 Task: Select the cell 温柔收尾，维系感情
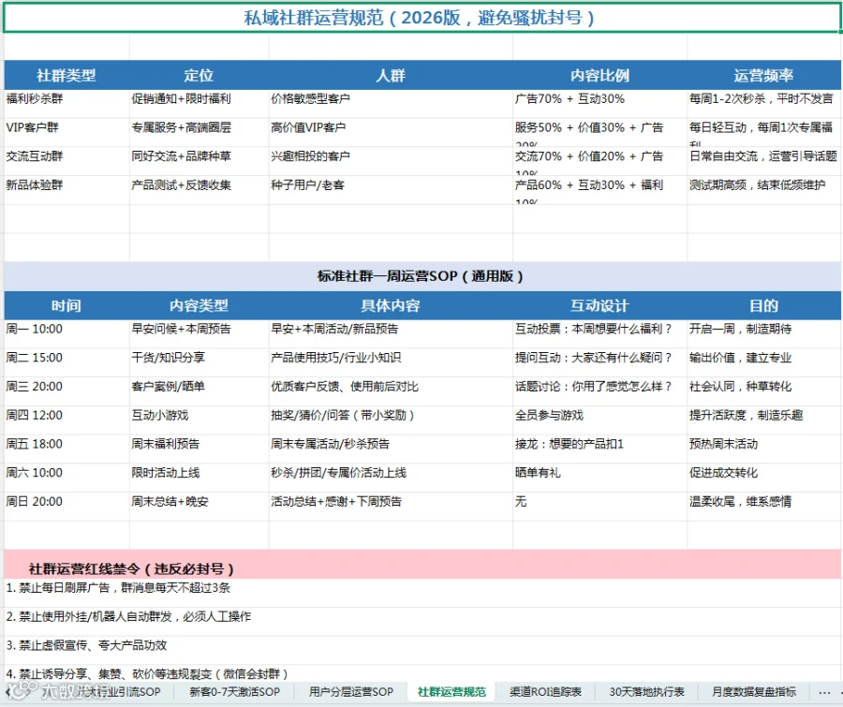764,507
